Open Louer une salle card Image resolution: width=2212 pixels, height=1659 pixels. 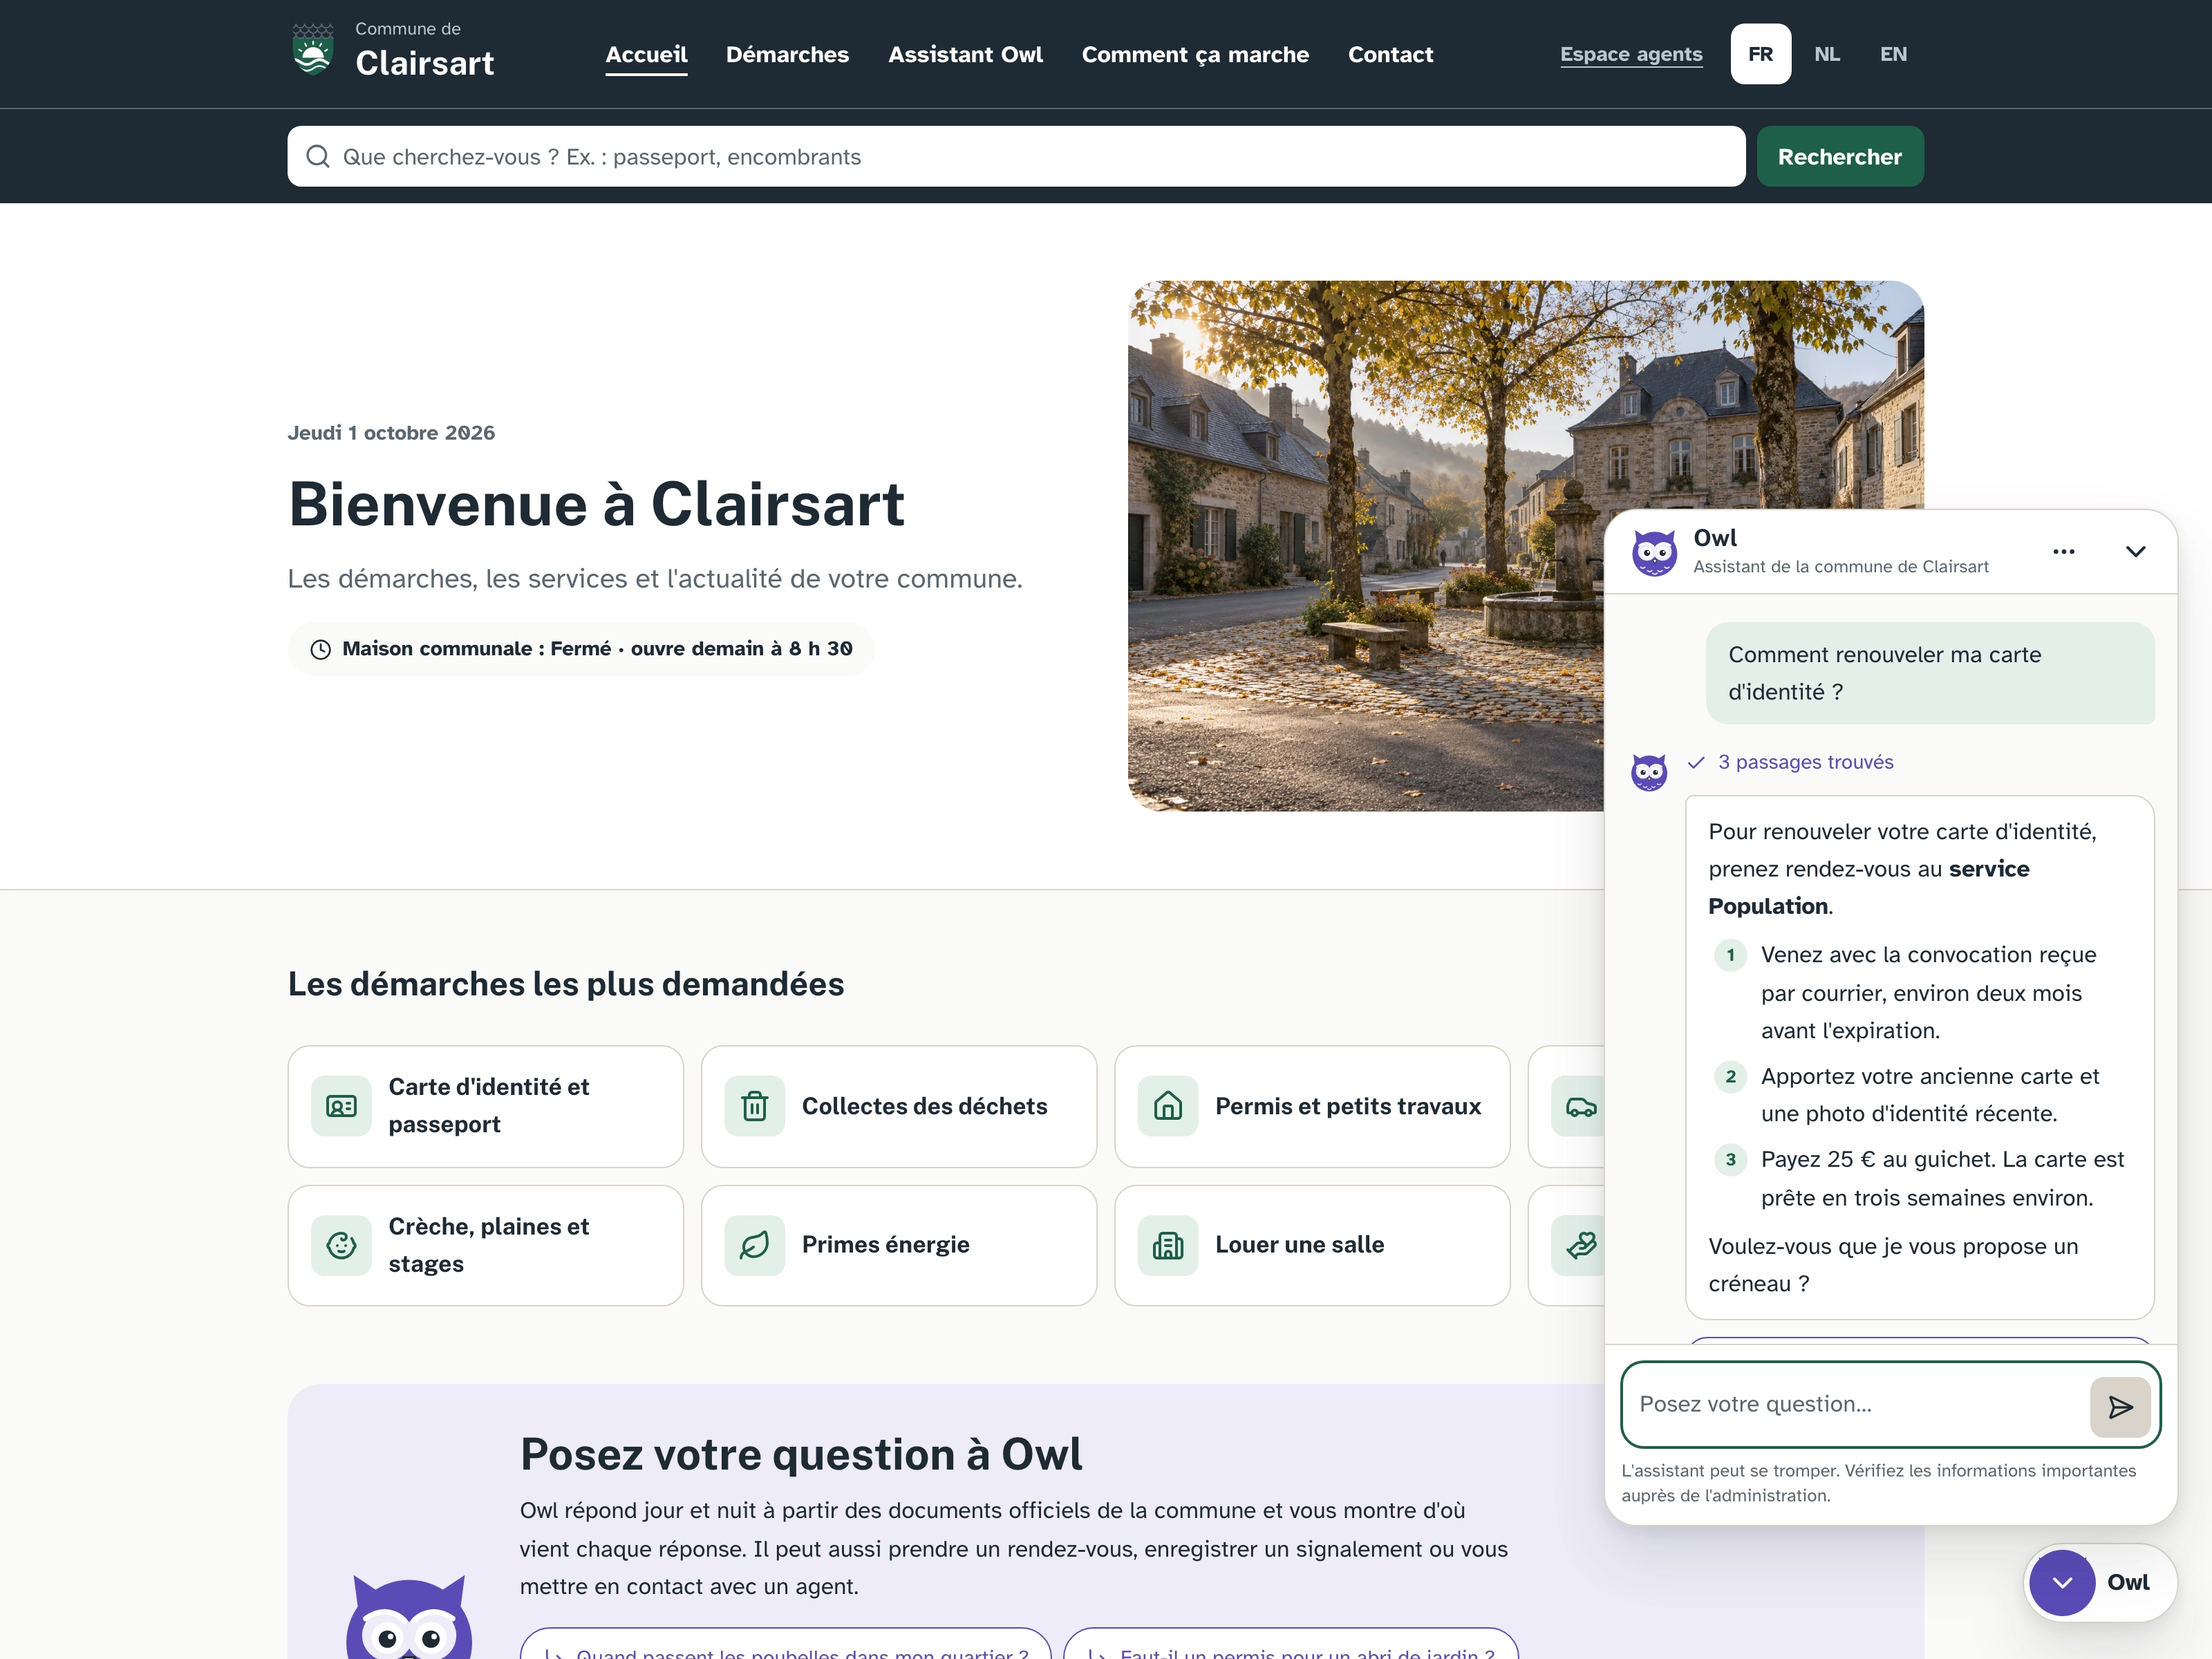1312,1245
